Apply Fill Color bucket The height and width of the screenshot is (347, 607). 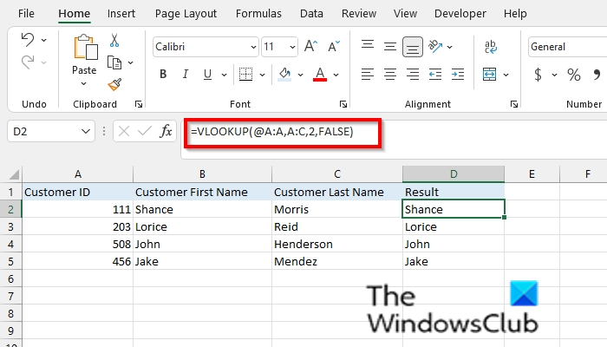(284, 74)
